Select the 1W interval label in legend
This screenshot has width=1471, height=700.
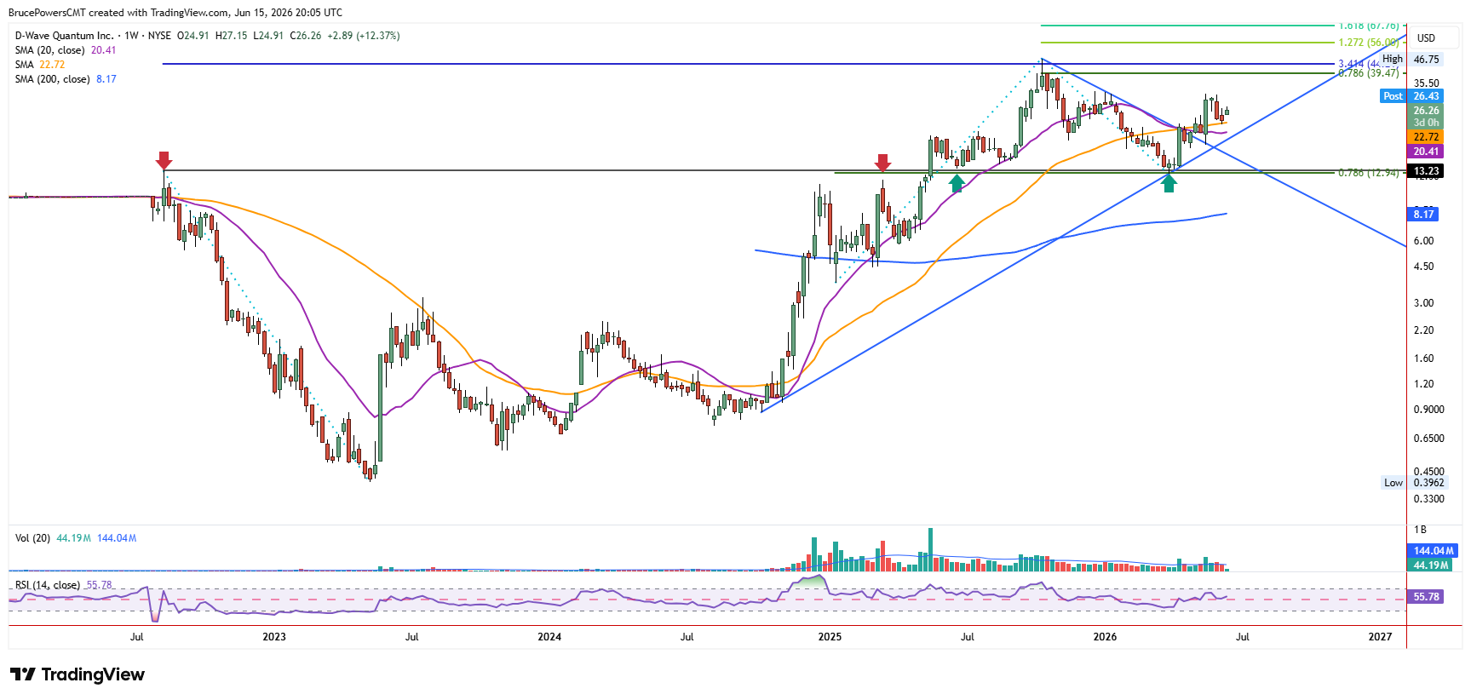pyautogui.click(x=131, y=36)
